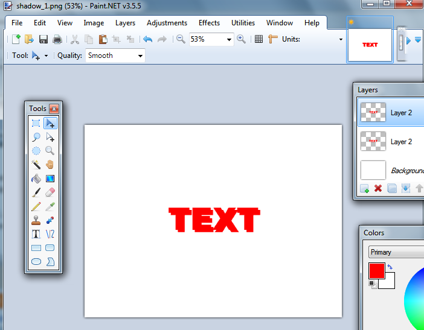The image size is (424, 330).
Task: Open the Utilities menu
Action: (x=243, y=23)
